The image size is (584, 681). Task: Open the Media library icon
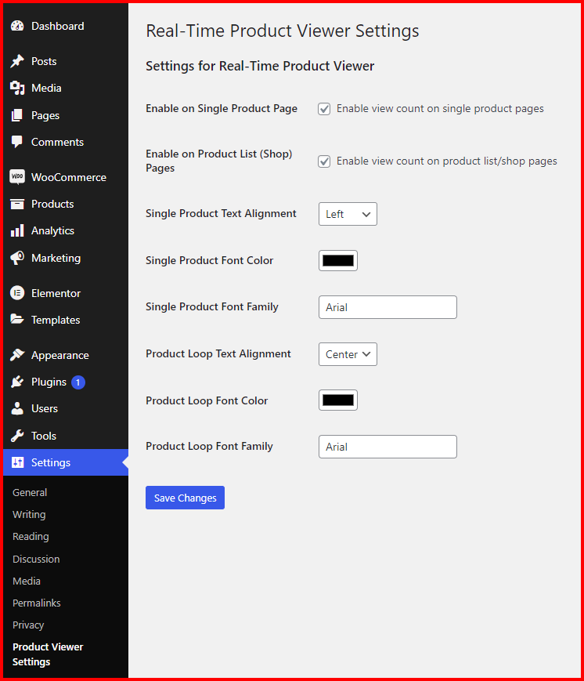pos(17,88)
